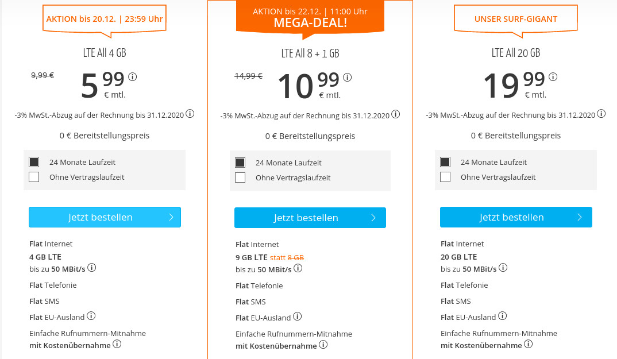Click the orange MEGA-DEAL banner
This screenshot has height=359, width=617.
point(310,17)
